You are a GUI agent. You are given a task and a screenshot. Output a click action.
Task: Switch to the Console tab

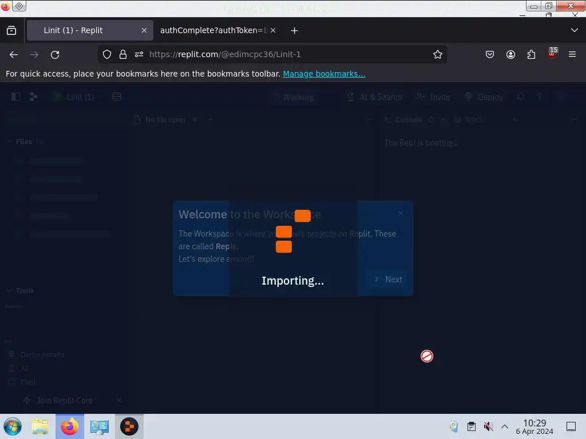click(403, 120)
